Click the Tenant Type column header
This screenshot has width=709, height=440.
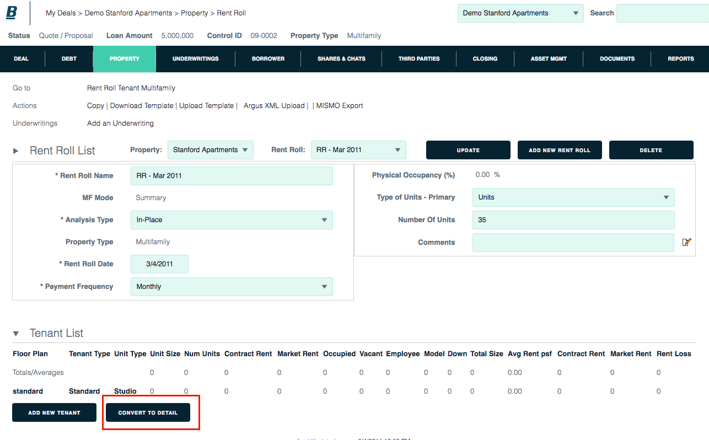click(89, 353)
